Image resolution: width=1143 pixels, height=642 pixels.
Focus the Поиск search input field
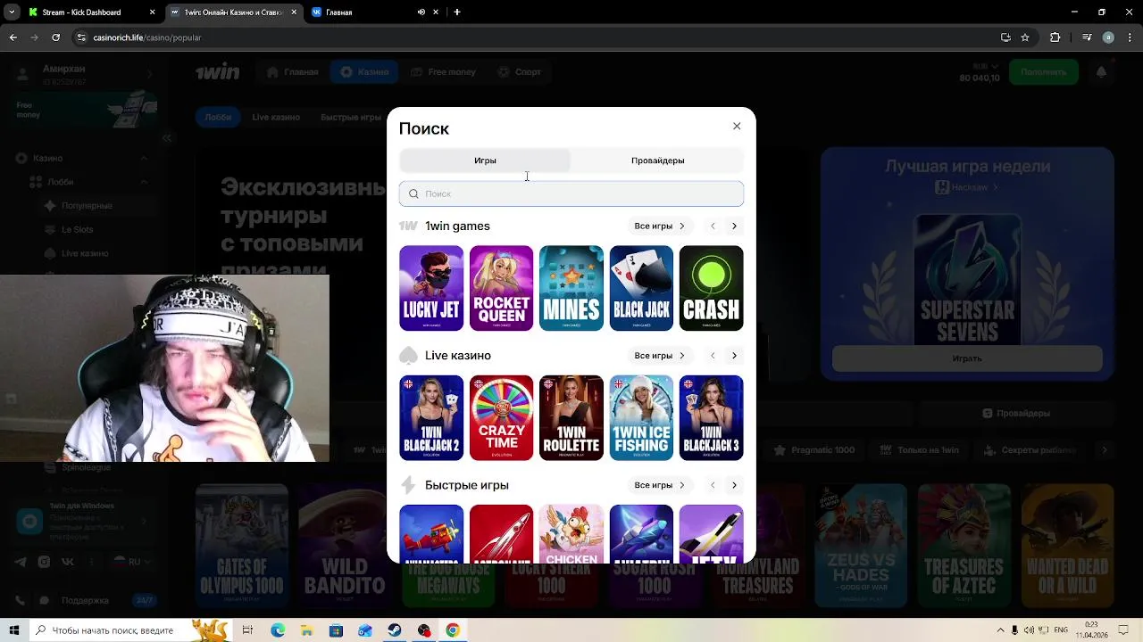(x=571, y=193)
